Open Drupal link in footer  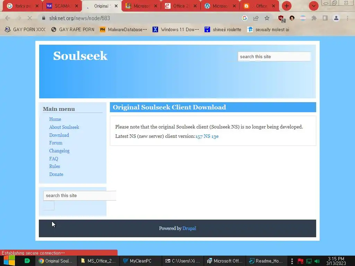pyautogui.click(x=189, y=228)
